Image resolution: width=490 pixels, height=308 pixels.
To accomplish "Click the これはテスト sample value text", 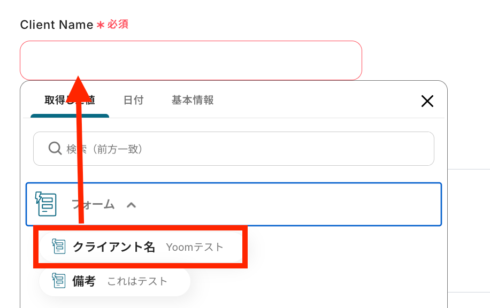I will click(137, 281).
